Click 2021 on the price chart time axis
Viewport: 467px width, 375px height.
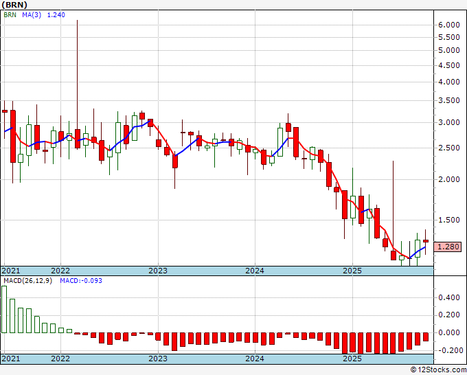coord(11,271)
